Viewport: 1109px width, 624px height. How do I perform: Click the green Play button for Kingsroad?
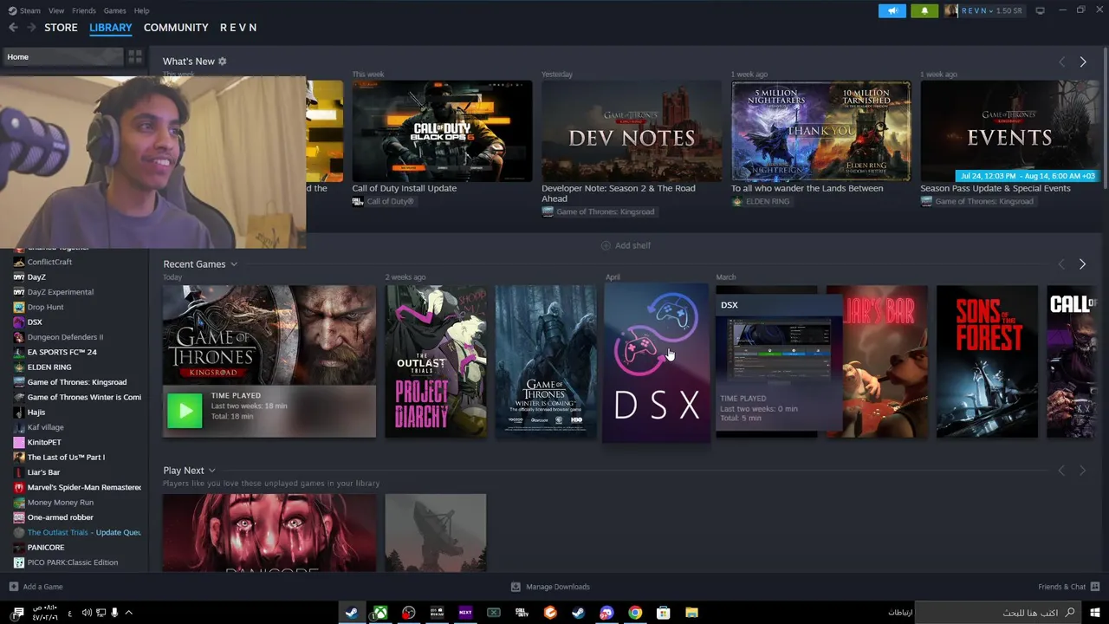click(185, 411)
